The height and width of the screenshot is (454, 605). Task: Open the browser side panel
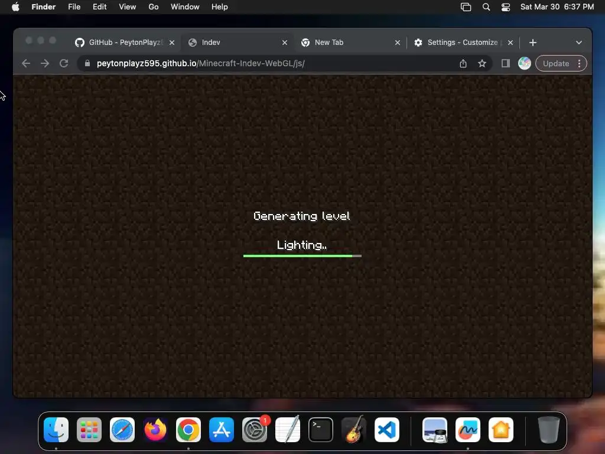[506, 63]
